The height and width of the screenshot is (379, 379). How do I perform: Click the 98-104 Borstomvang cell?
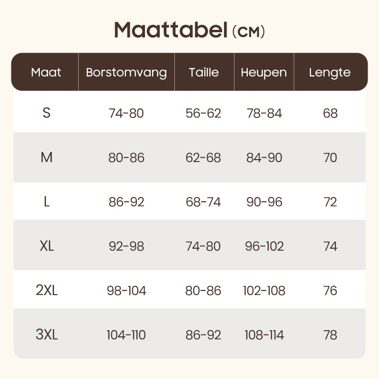click(126, 290)
